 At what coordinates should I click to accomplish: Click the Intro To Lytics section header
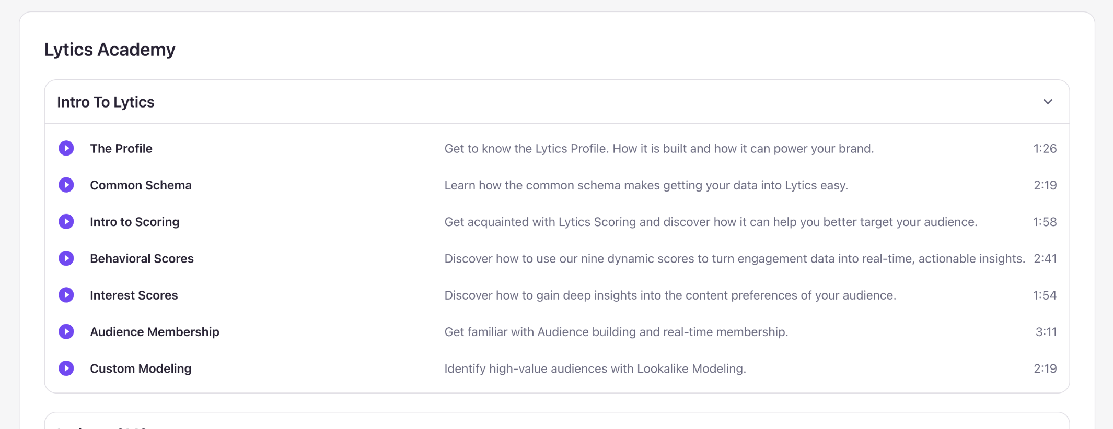point(557,102)
